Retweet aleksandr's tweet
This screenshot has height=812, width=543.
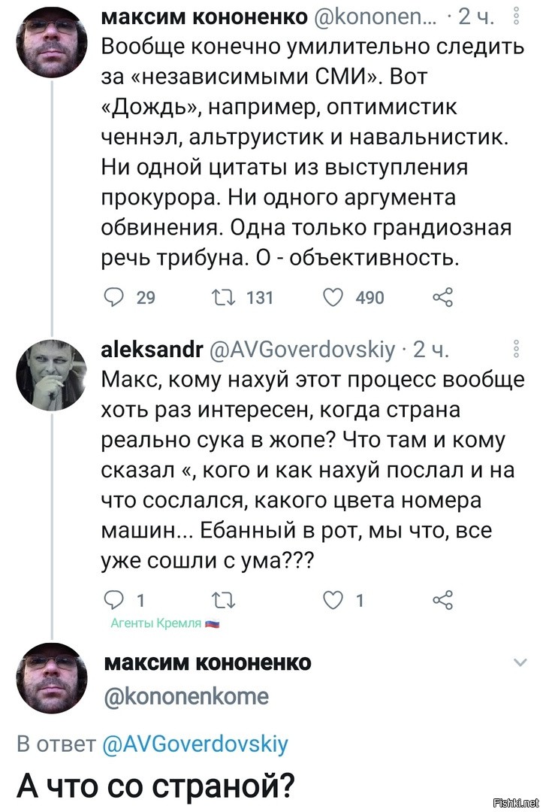224,600
